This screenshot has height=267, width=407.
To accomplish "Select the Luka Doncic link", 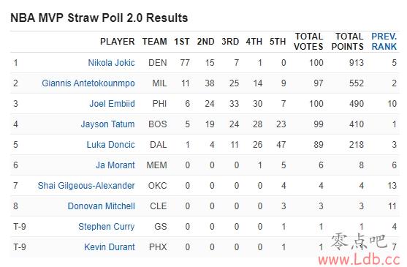I will (110, 144).
